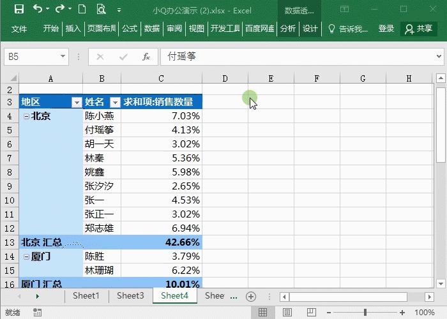Click the cancel X button in formula bar

(x=100, y=57)
